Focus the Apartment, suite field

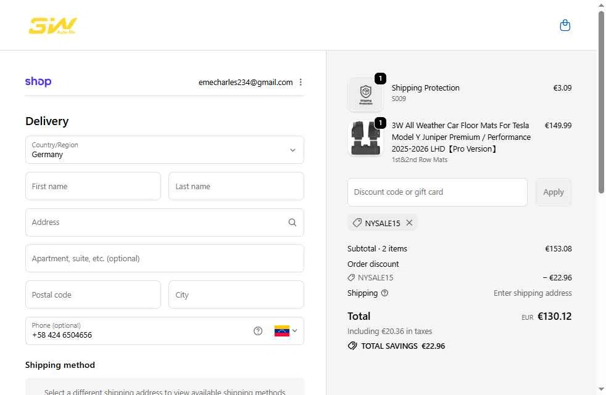pos(165,258)
